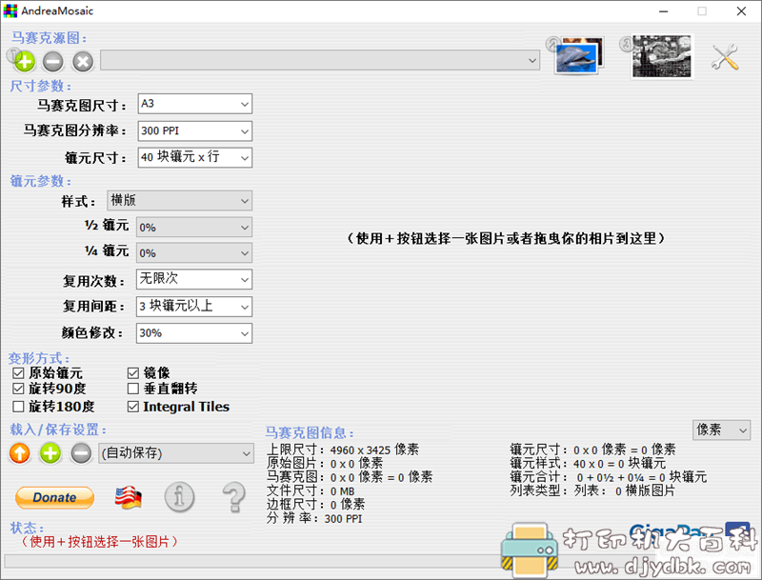The height and width of the screenshot is (580, 762).
Task: Open the ¼ 镶元 percentage dropdown
Action: point(194,253)
